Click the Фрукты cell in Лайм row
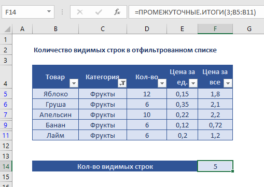The image size is (264, 187). pos(103,135)
